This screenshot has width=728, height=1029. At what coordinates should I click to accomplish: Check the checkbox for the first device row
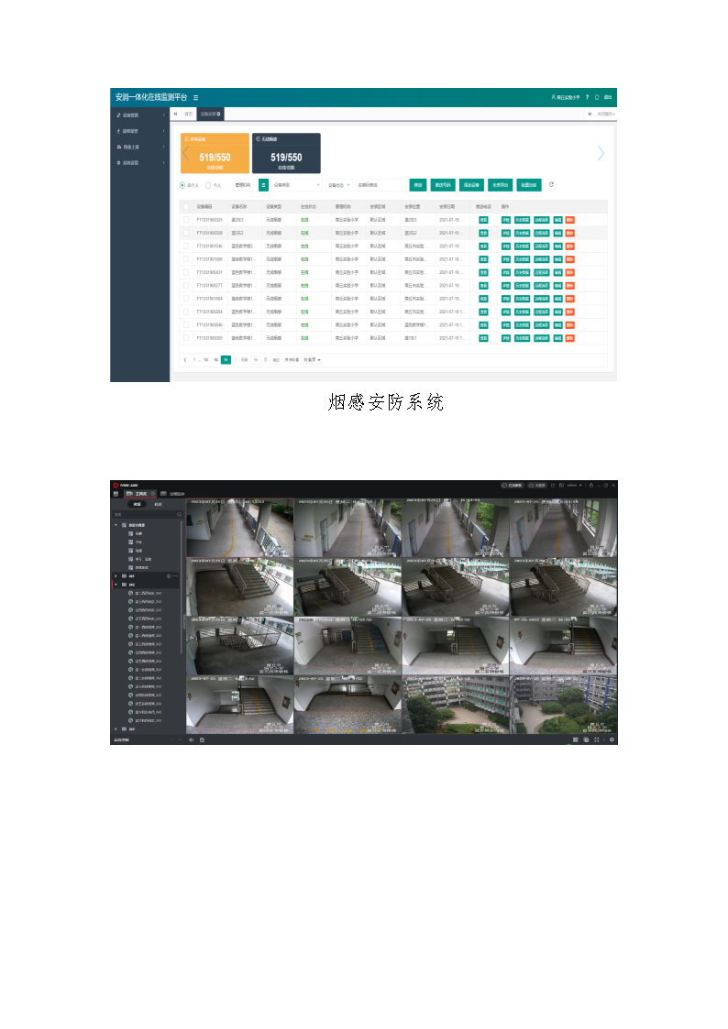(x=186, y=220)
